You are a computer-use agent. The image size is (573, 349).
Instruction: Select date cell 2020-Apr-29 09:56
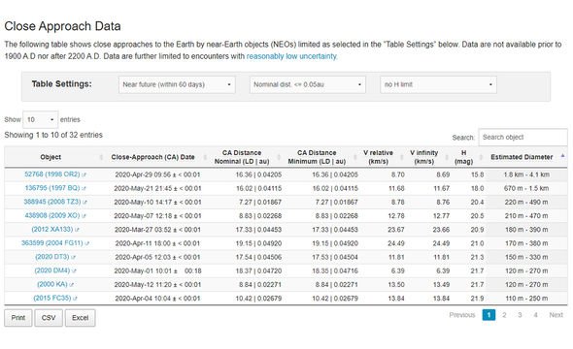tap(157, 175)
